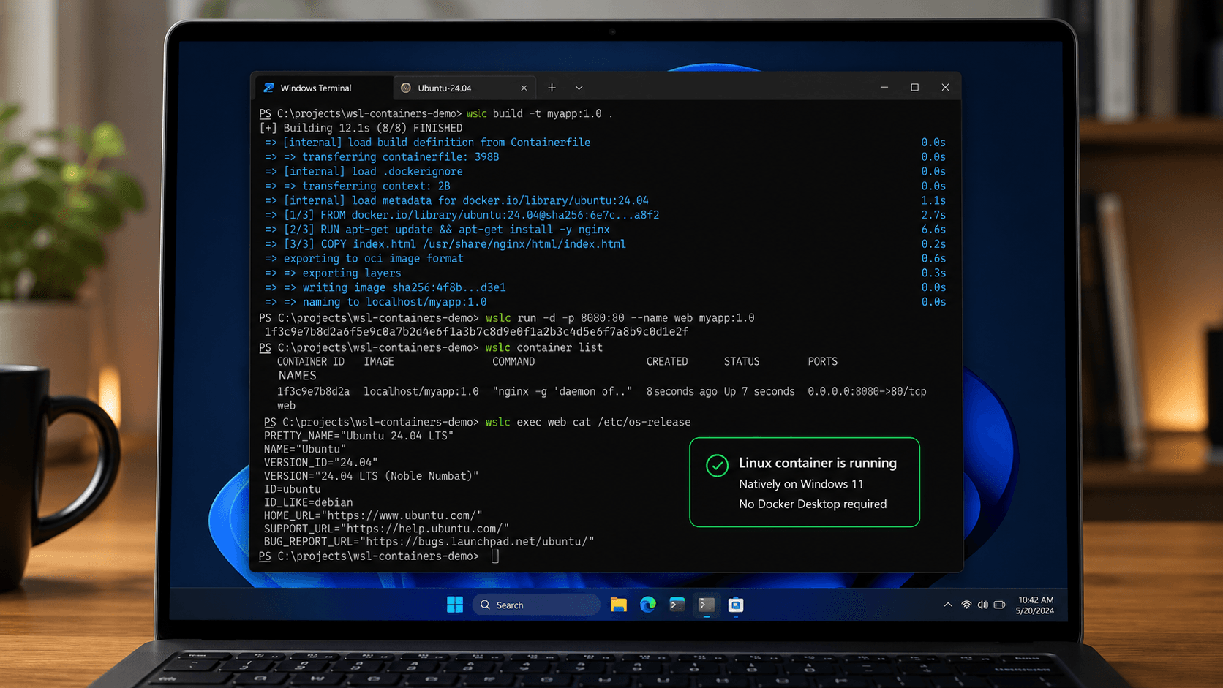Click the COMMAND column header
This screenshot has height=688, width=1223.
click(x=513, y=362)
